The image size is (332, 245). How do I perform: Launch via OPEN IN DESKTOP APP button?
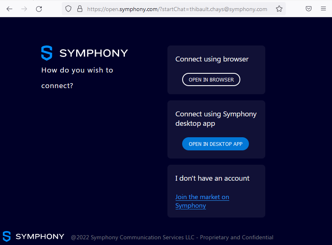[x=215, y=144]
